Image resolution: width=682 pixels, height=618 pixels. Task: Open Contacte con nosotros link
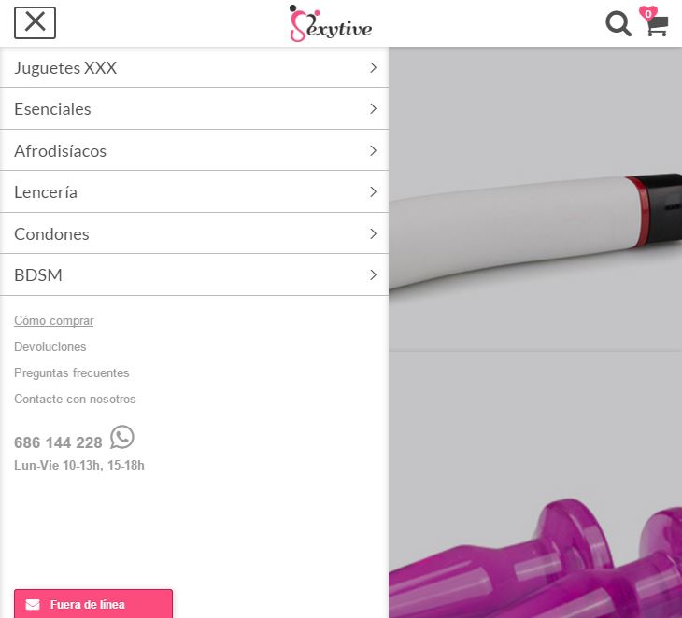pyautogui.click(x=75, y=399)
